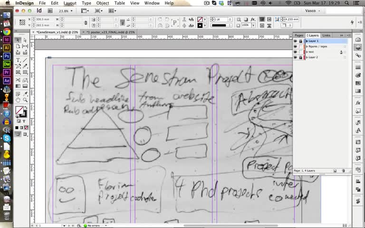The image size is (365, 228).
Task: Toggle visibility eye of text layer
Action: point(296,52)
